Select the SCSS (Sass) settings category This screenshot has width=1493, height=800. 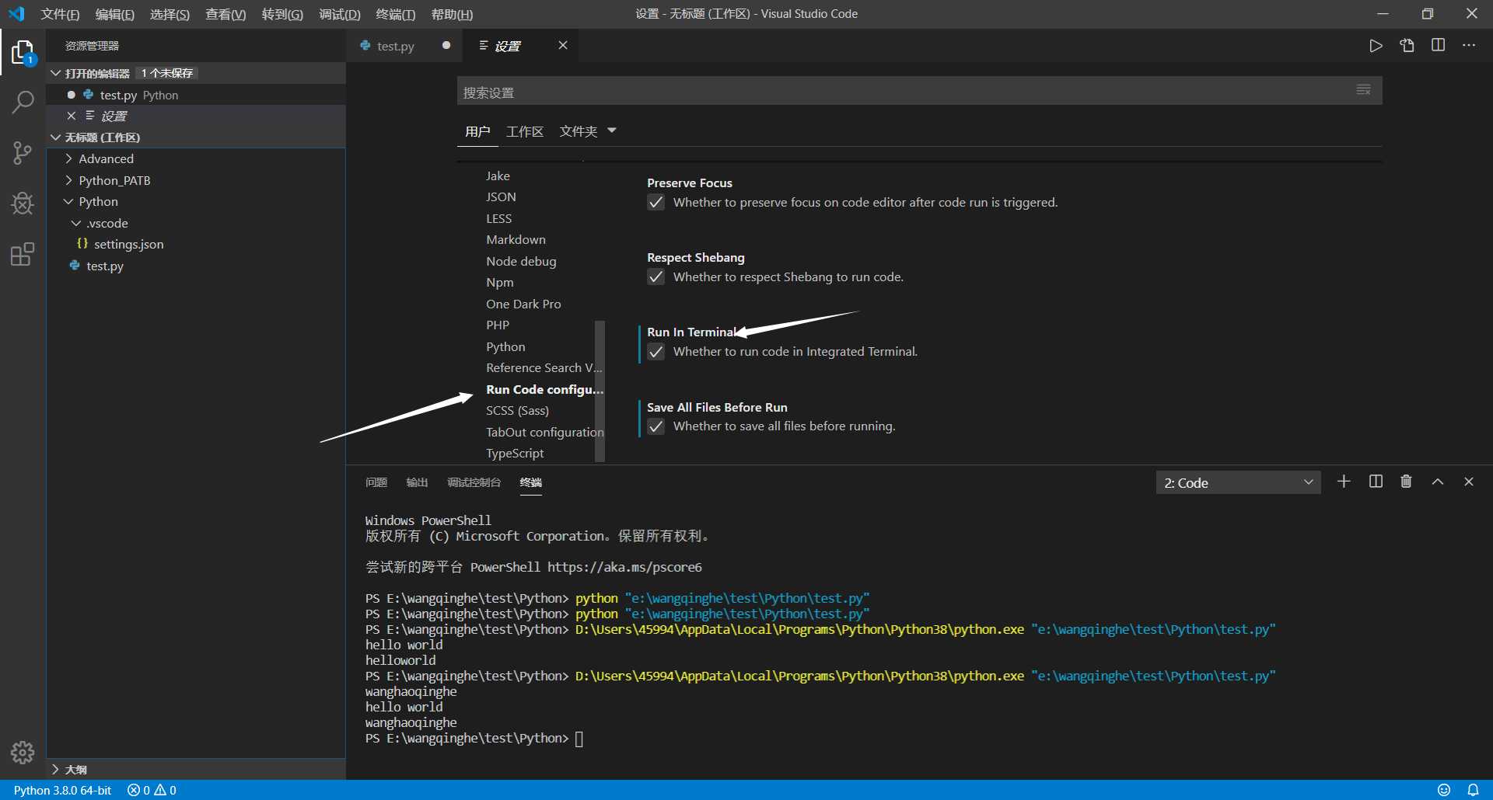point(517,410)
